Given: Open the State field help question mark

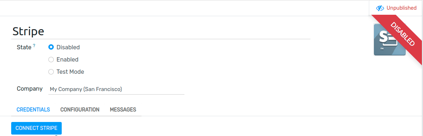Looking at the screenshot, I should point(34,46).
